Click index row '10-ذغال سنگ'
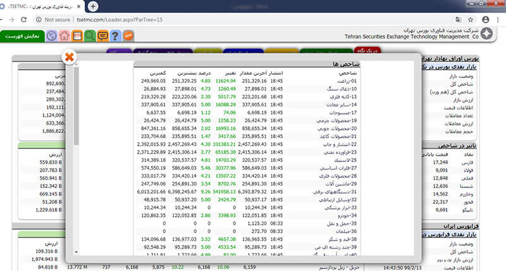 [247, 89]
